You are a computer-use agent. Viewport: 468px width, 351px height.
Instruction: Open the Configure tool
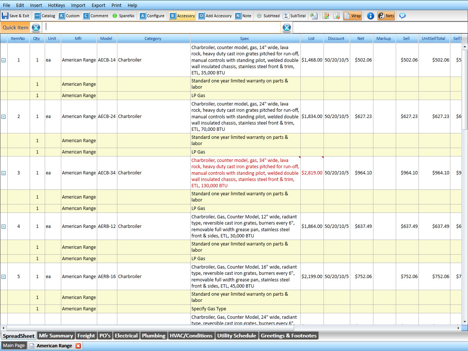(152, 16)
